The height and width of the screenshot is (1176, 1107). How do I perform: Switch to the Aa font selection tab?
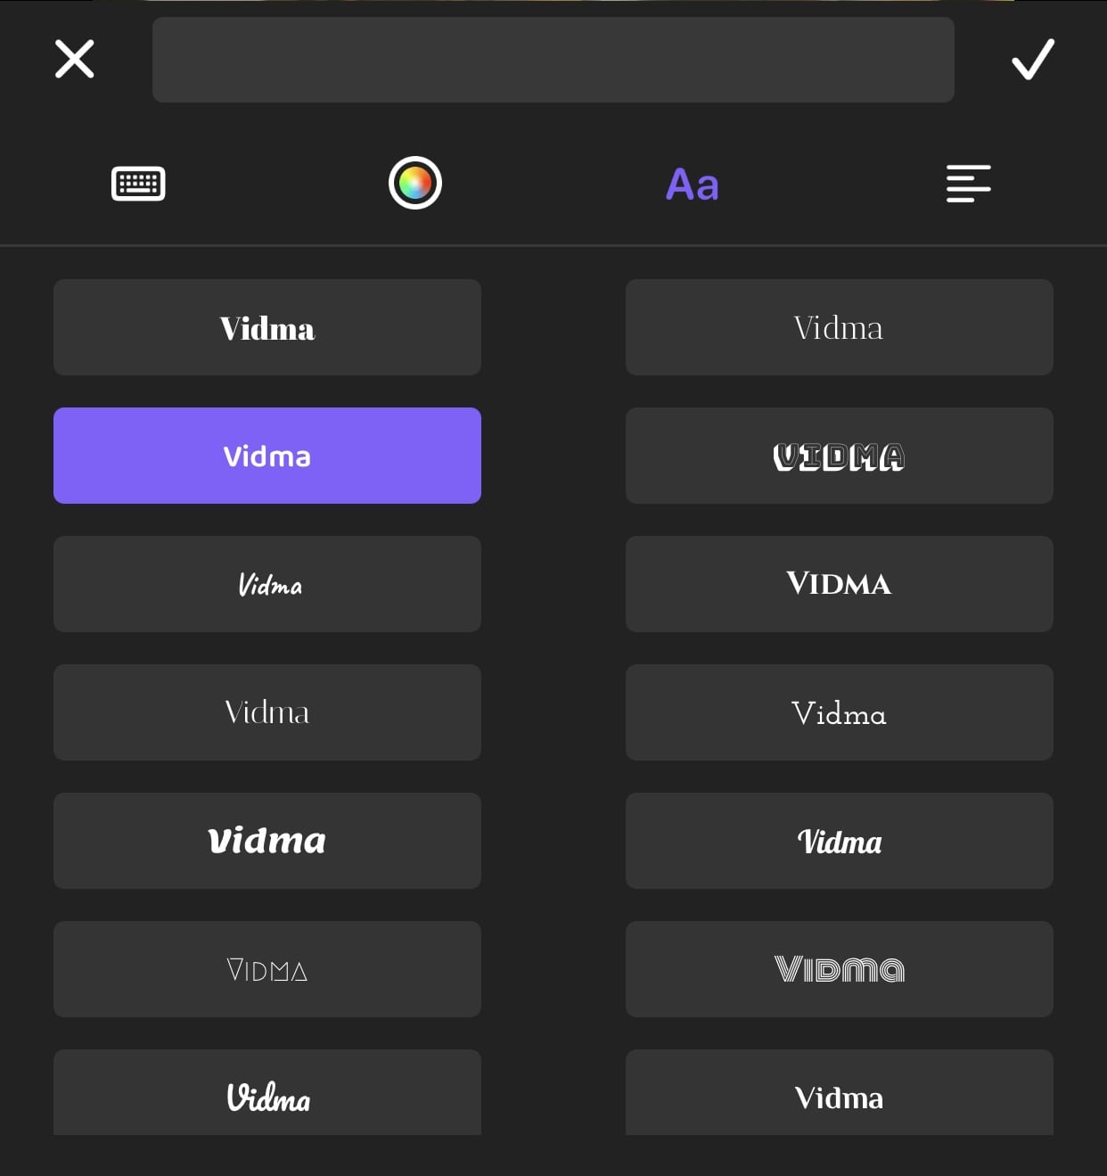692,183
